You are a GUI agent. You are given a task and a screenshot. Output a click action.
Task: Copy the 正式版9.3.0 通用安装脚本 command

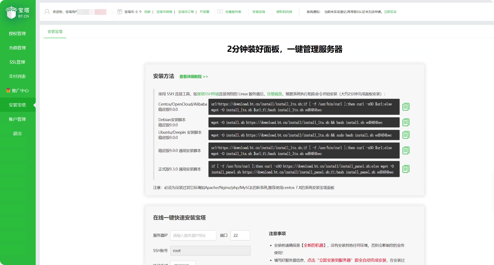(406, 169)
